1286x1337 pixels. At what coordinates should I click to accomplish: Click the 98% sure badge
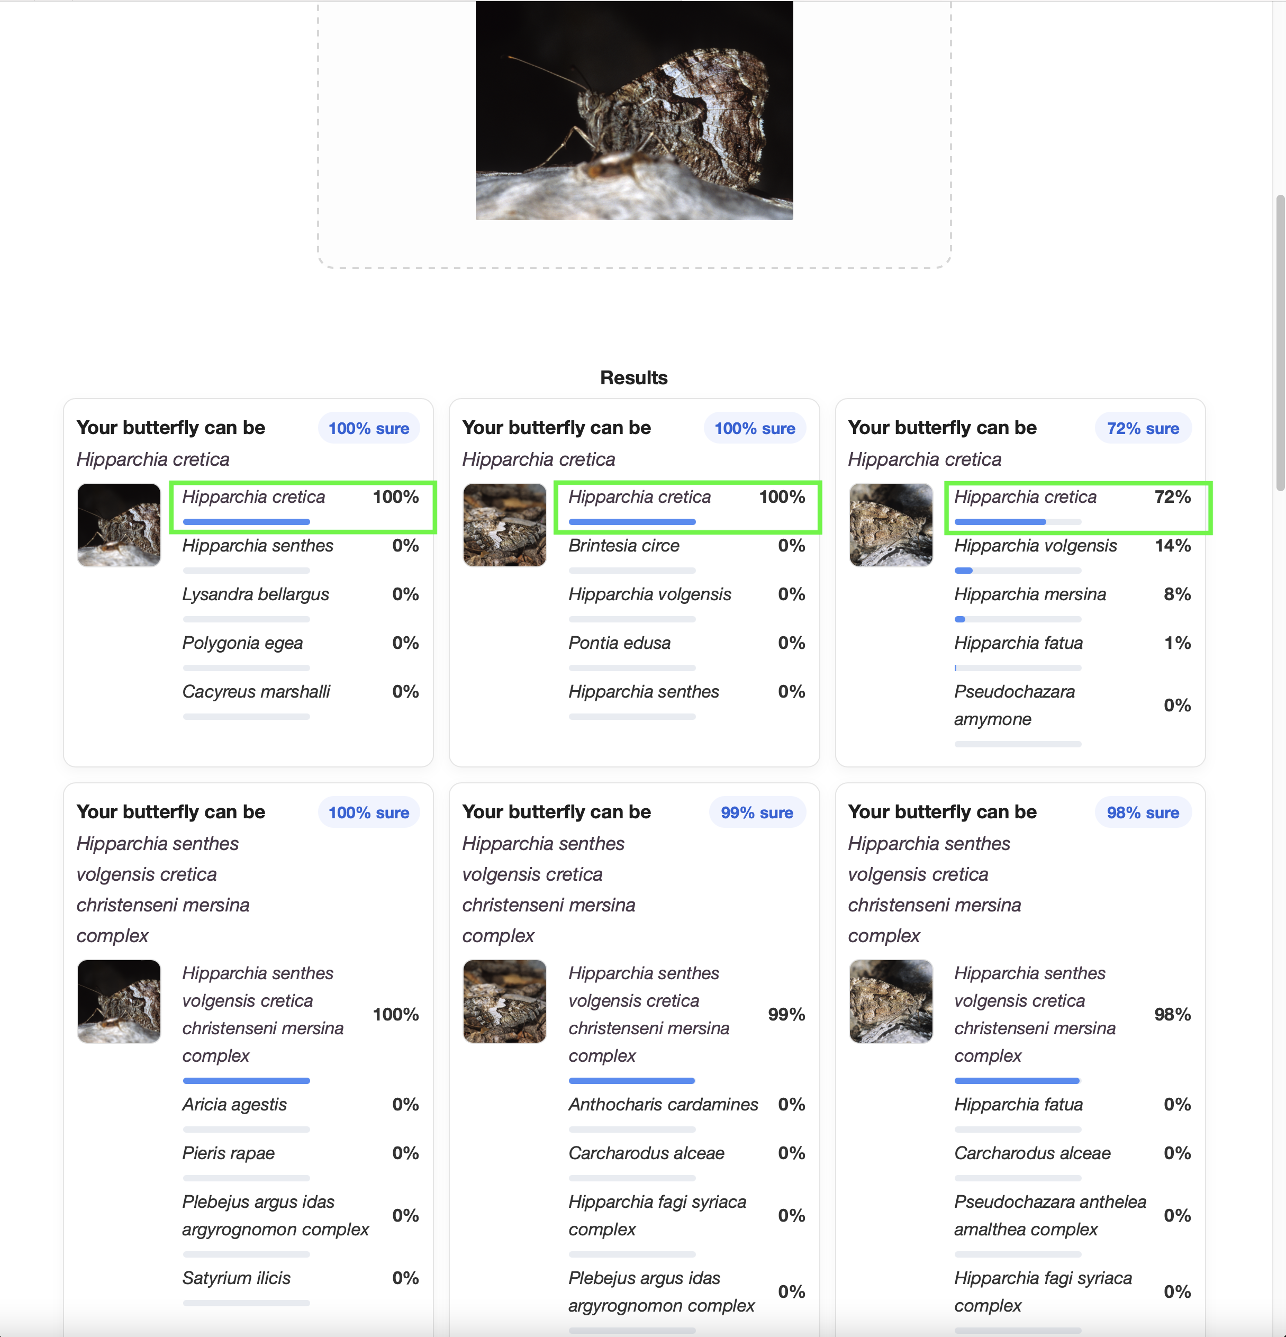point(1142,812)
